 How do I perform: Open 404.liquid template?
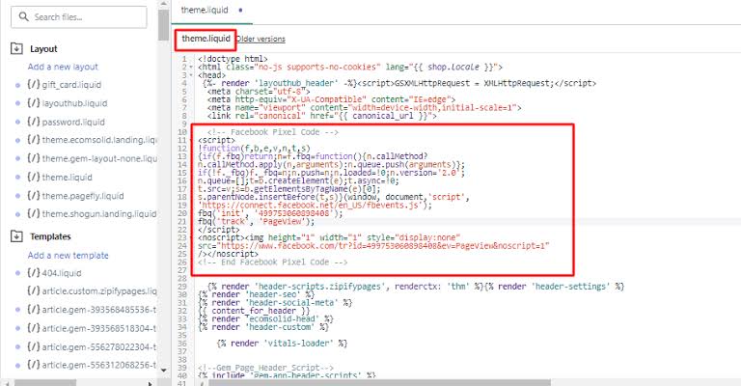(62, 273)
